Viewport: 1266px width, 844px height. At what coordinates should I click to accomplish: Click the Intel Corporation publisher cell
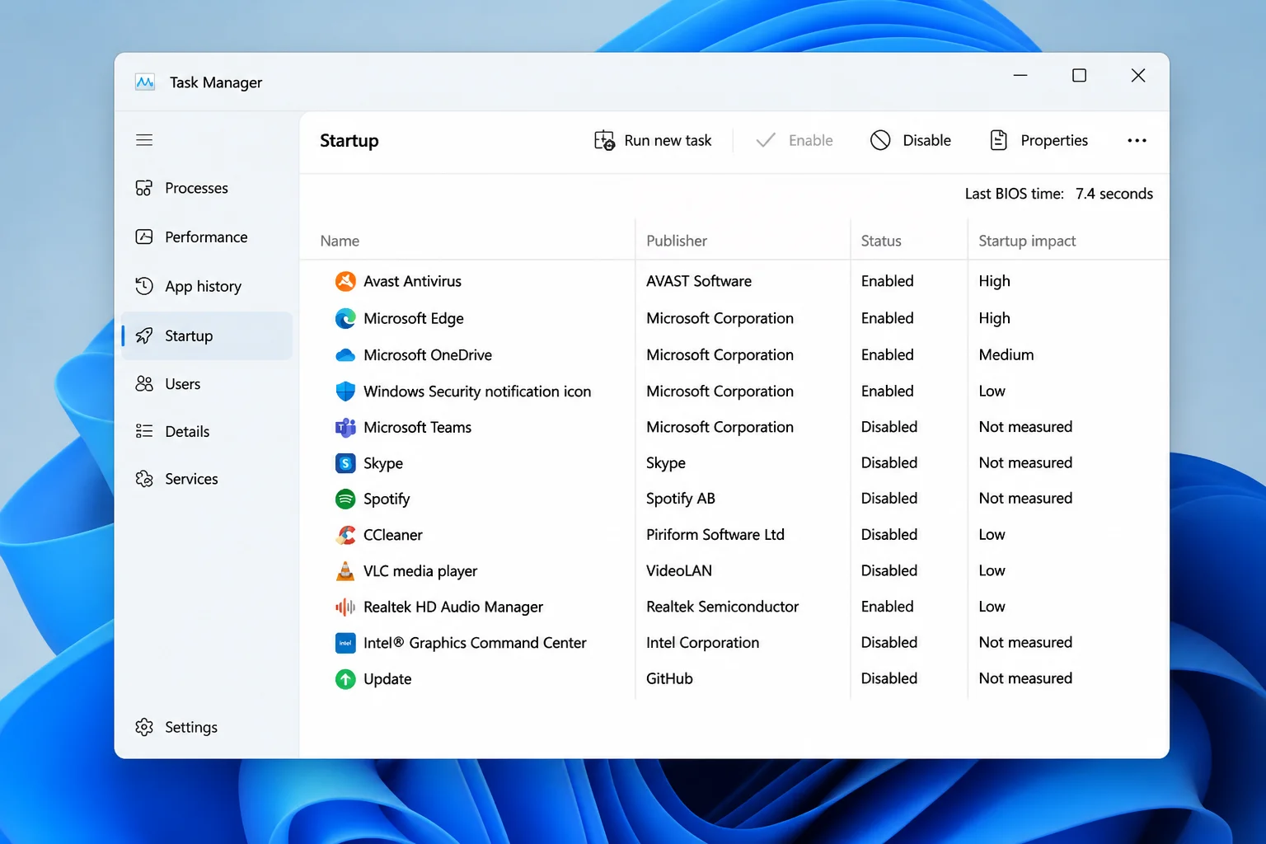pyautogui.click(x=702, y=643)
